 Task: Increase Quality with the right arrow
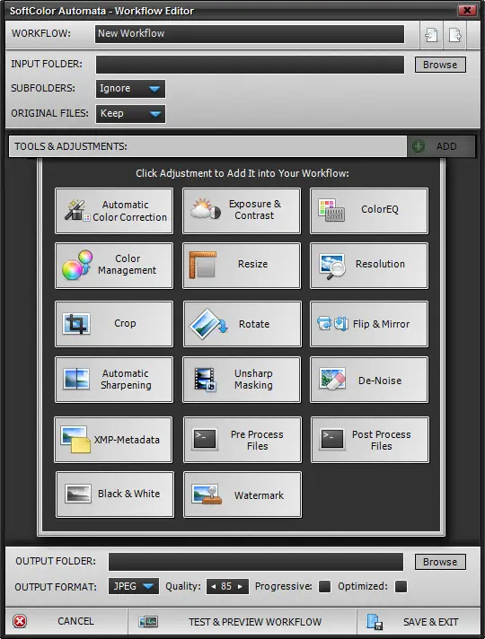pyautogui.click(x=241, y=586)
